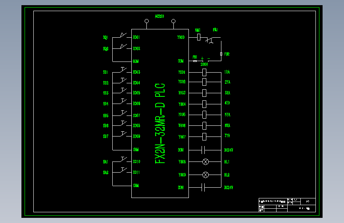
Task: Select the 4YA solenoid coil symbol
Action: (204, 104)
